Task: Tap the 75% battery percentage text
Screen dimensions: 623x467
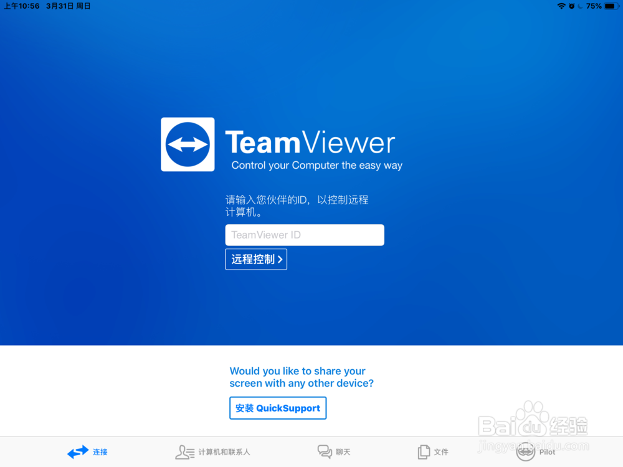Action: coord(594,6)
